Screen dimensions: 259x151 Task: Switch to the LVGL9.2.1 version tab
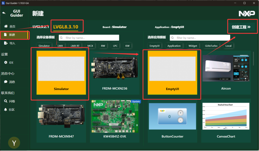pyautogui.click(x=41, y=27)
